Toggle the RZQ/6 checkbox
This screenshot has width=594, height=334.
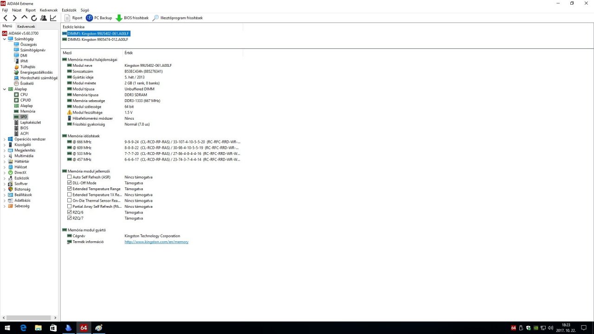(70, 212)
